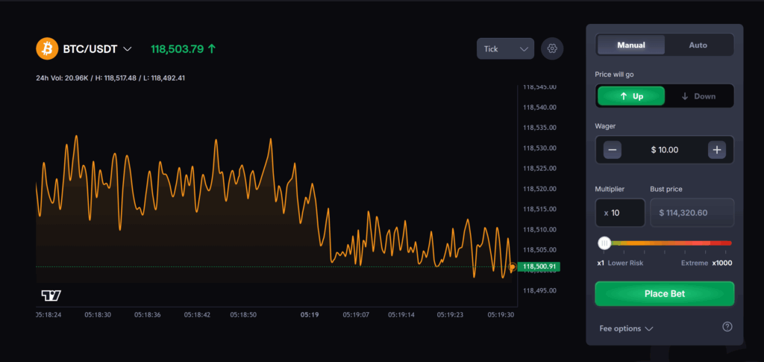Click the 05:18:50 time axis label

(243, 315)
